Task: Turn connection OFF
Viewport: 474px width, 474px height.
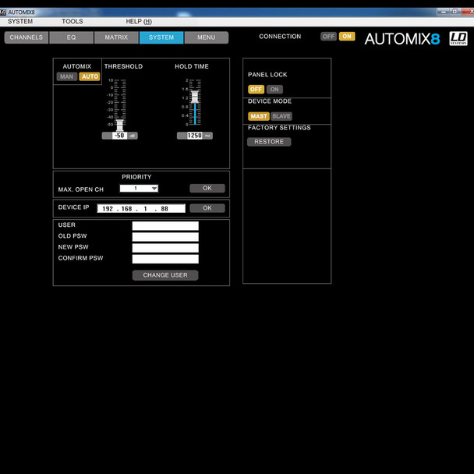Action: pyautogui.click(x=328, y=37)
